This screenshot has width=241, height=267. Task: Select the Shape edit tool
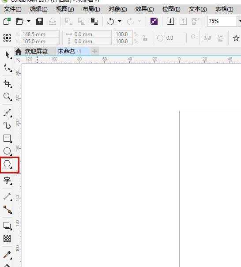(8, 68)
